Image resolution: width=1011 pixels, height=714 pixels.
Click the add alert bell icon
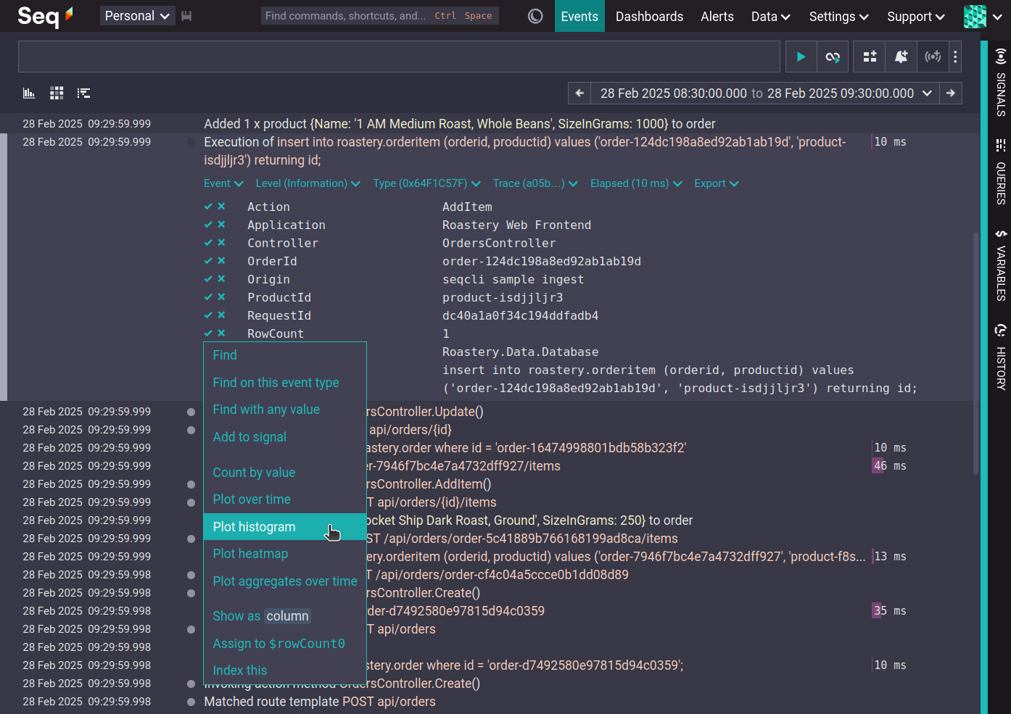901,57
